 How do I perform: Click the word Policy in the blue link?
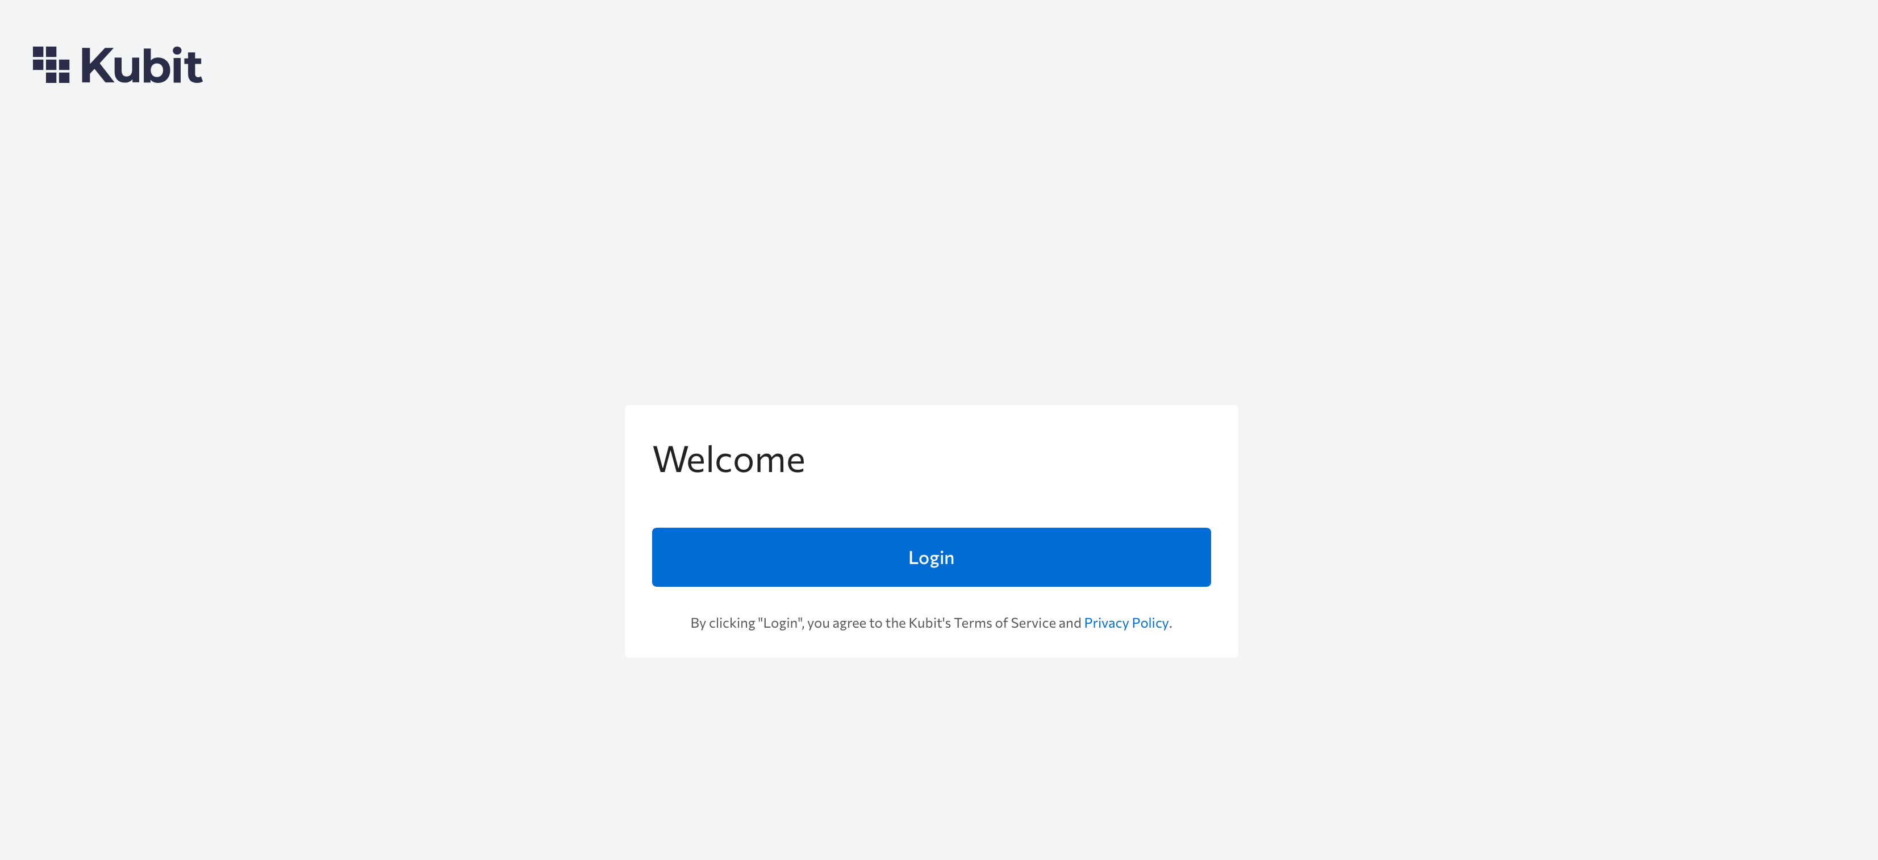(x=1150, y=623)
